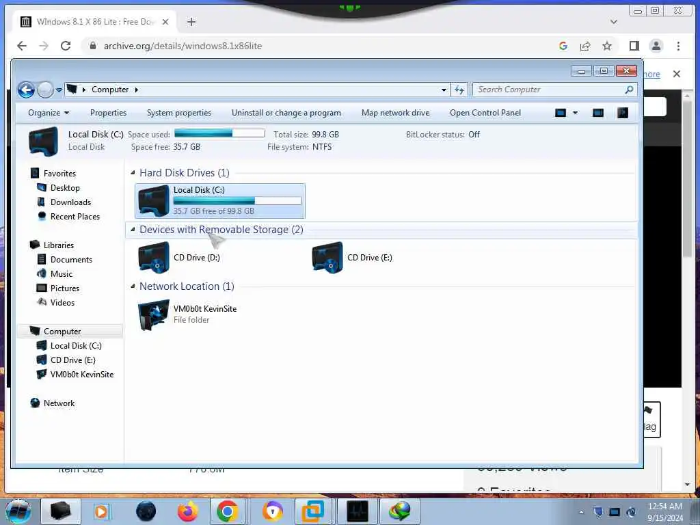Click Properties in the Explorer toolbar

[108, 113]
